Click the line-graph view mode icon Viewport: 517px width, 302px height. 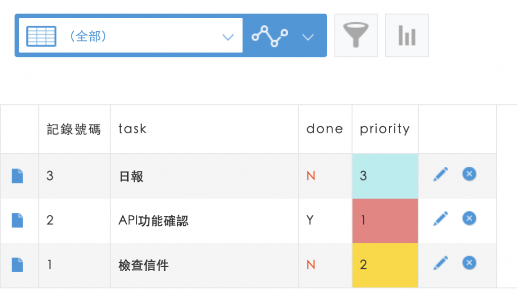[270, 36]
